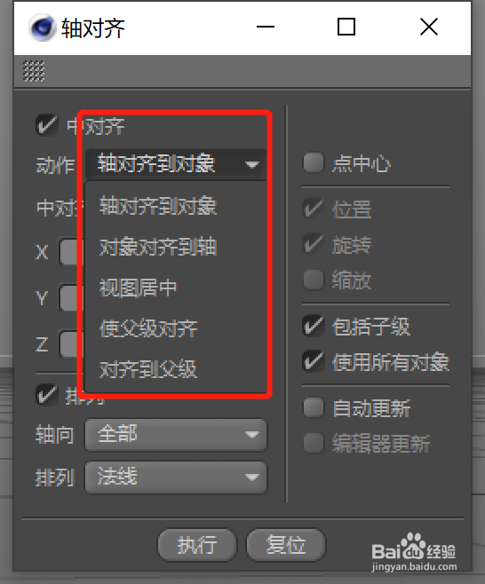The image size is (485, 584).
Task: Enable the 自动更新 checkbox
Action: click(x=314, y=407)
